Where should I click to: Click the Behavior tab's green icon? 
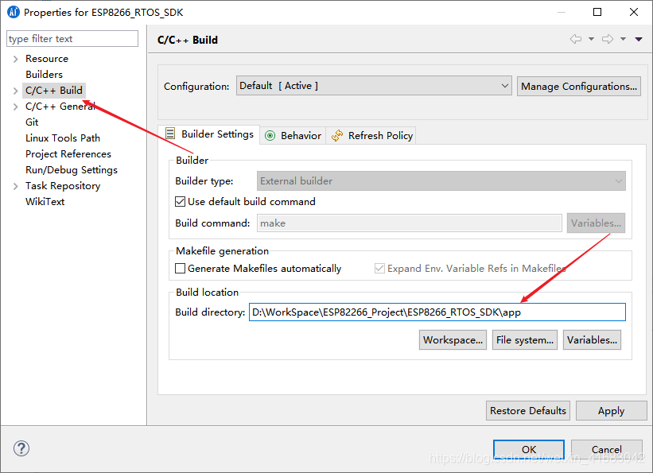(x=270, y=135)
